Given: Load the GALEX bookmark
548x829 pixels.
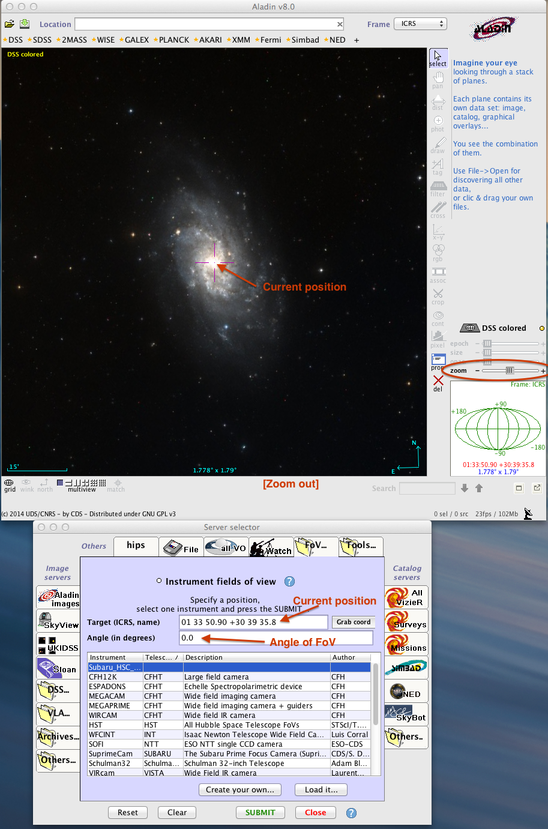Looking at the screenshot, I should tap(134, 40).
